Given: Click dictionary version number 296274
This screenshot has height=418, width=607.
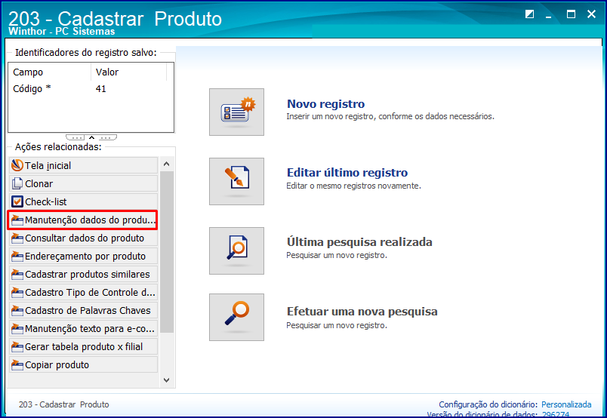Looking at the screenshot, I should point(556,414).
